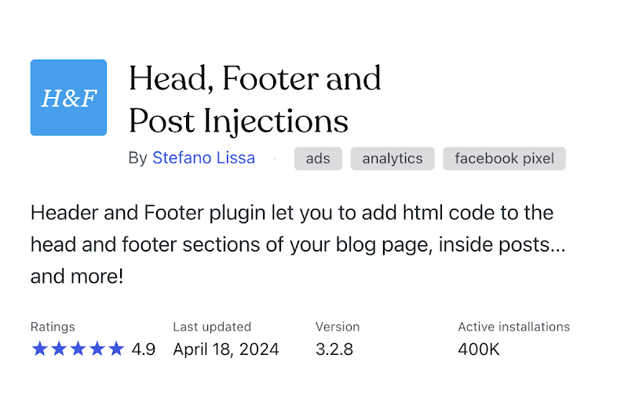Click the plugin description paragraph
Viewport: 628px width, 416px height.
pyautogui.click(x=298, y=244)
